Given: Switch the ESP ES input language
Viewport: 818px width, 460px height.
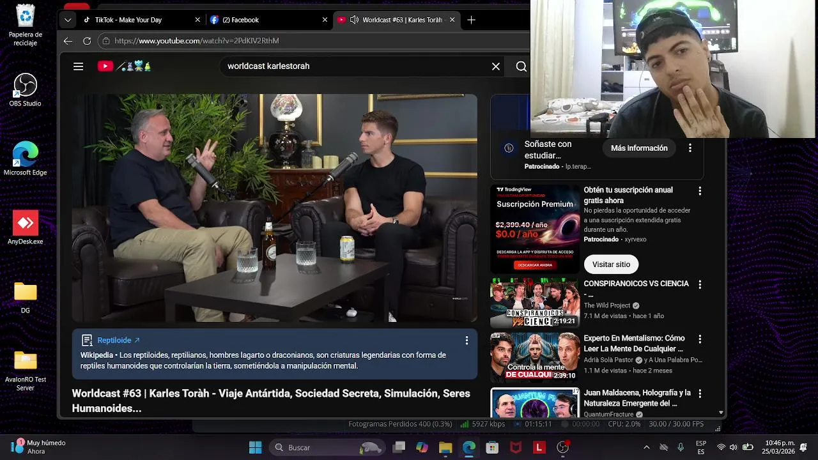Looking at the screenshot, I should pos(701,447).
